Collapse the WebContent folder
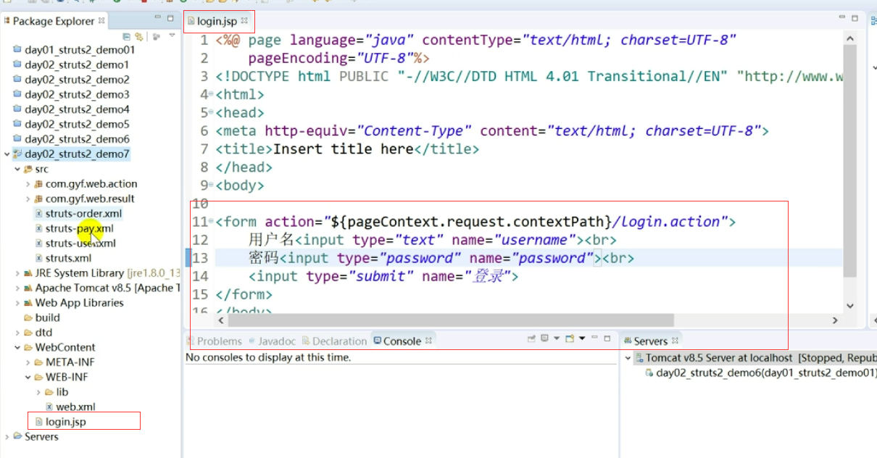This screenshot has height=458, width=877. click(17, 347)
